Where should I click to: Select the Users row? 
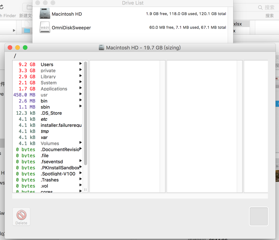(x=47, y=64)
